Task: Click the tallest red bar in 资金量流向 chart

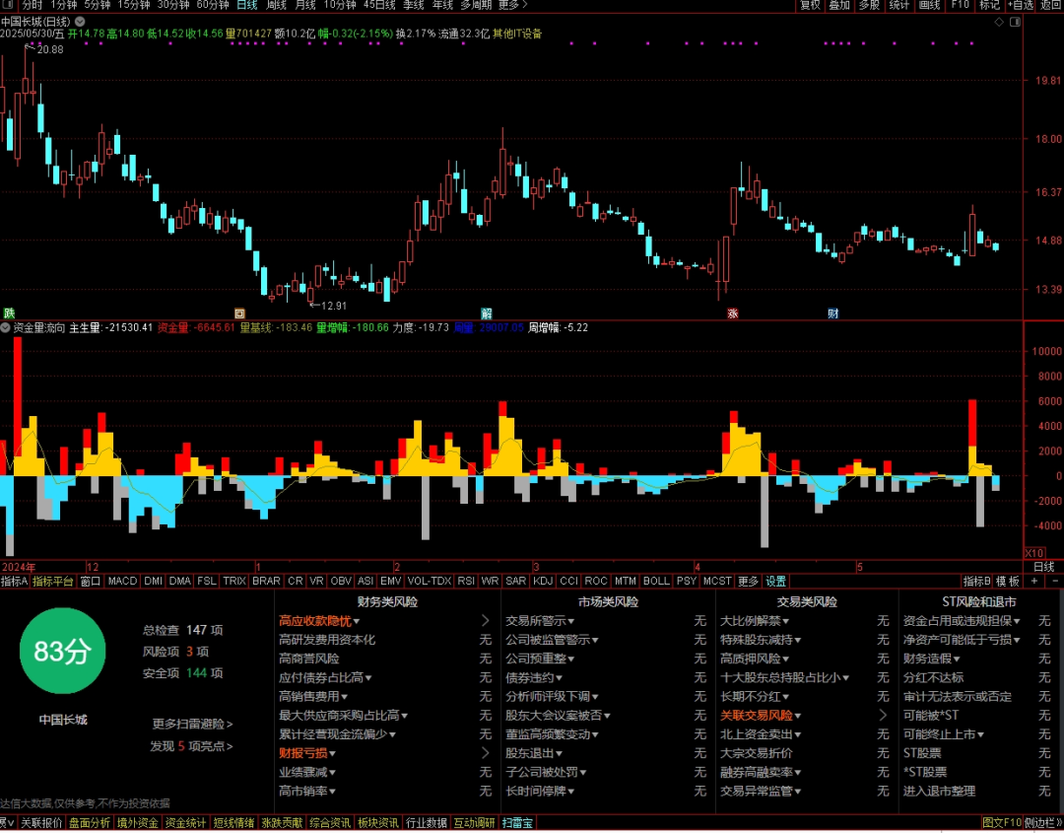Action: coord(18,406)
